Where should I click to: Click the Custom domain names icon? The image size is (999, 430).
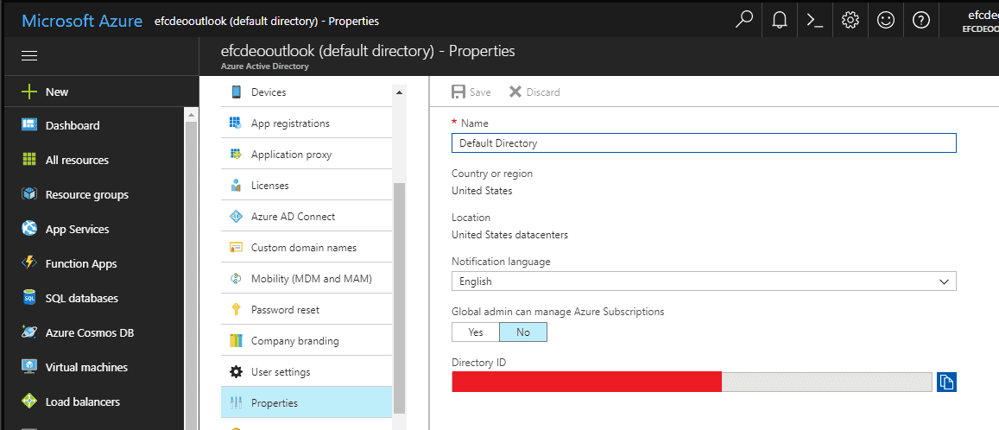click(236, 247)
